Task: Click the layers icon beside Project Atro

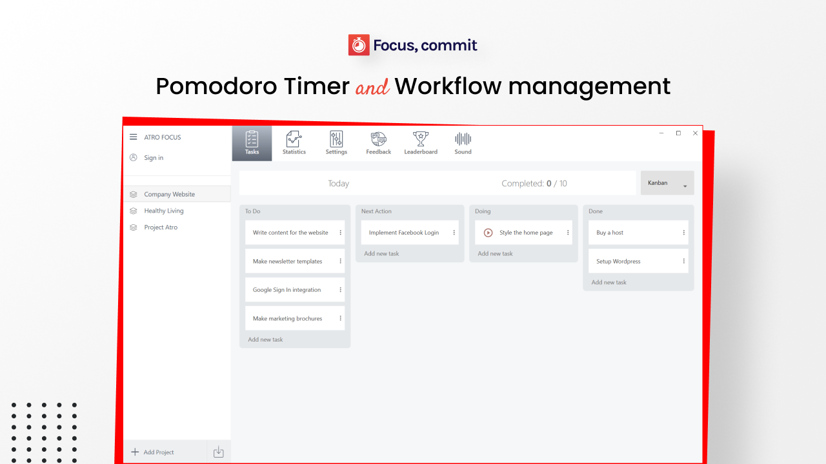Action: click(x=134, y=227)
